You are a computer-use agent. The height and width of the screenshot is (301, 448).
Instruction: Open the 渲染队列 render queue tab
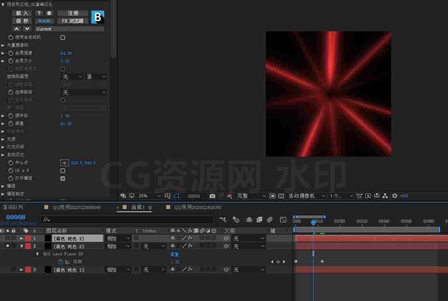point(13,207)
